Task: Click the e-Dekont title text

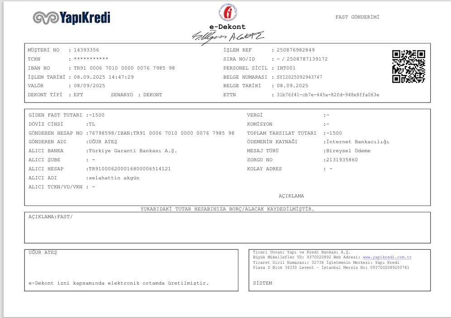Action: coord(227,27)
